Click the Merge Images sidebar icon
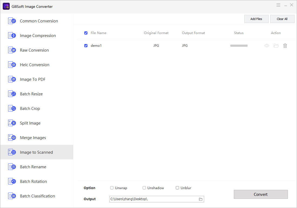 12,137
